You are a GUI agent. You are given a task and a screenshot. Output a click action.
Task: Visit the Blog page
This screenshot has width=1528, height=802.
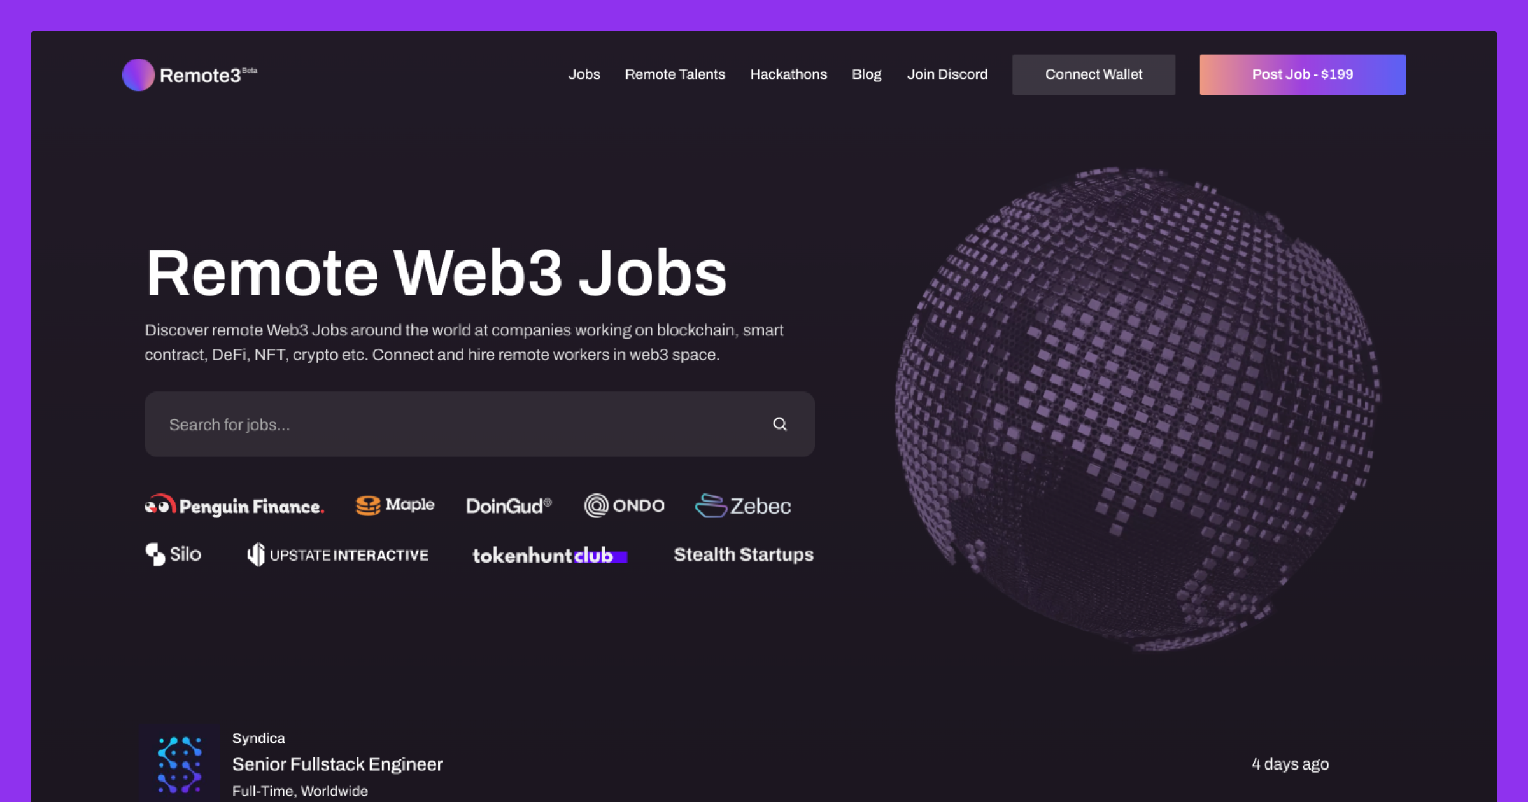click(867, 74)
